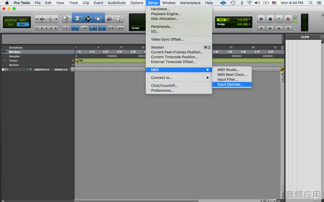This screenshot has height=202, width=324.
Task: Click the audio zoom waveform height icon
Action: (x=42, y=19)
